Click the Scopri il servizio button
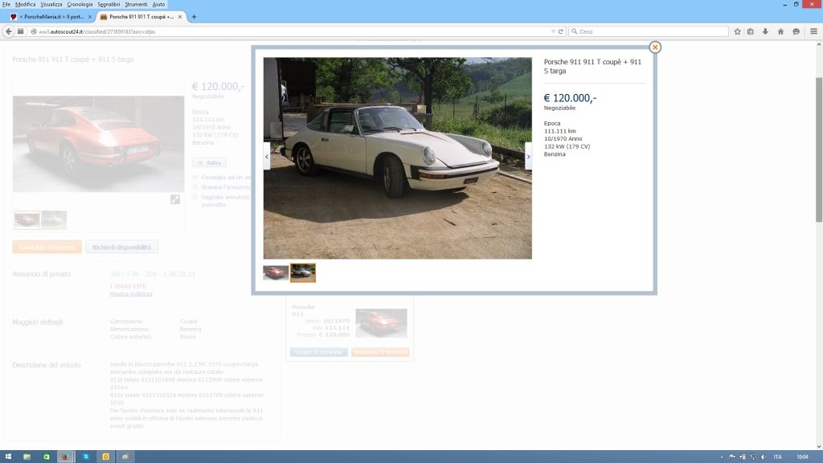823x463 pixels. click(x=318, y=352)
